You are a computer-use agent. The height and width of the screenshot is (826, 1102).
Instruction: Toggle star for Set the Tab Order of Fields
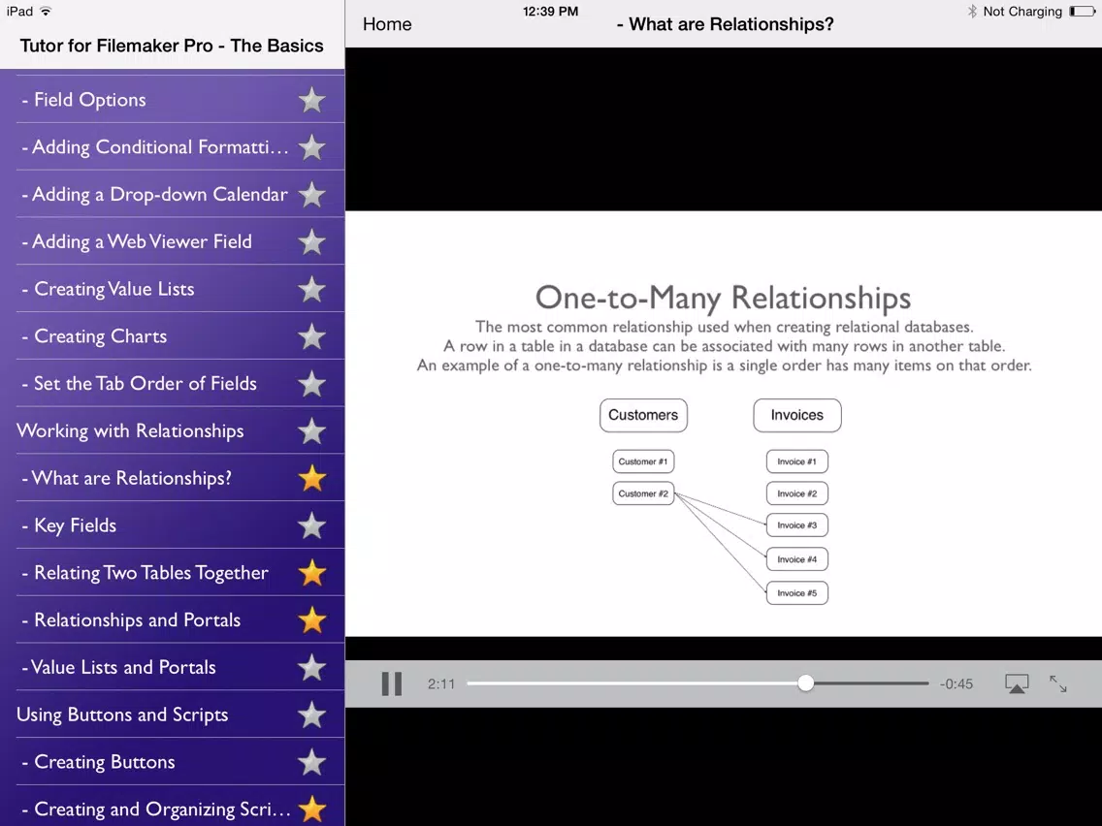(x=311, y=384)
